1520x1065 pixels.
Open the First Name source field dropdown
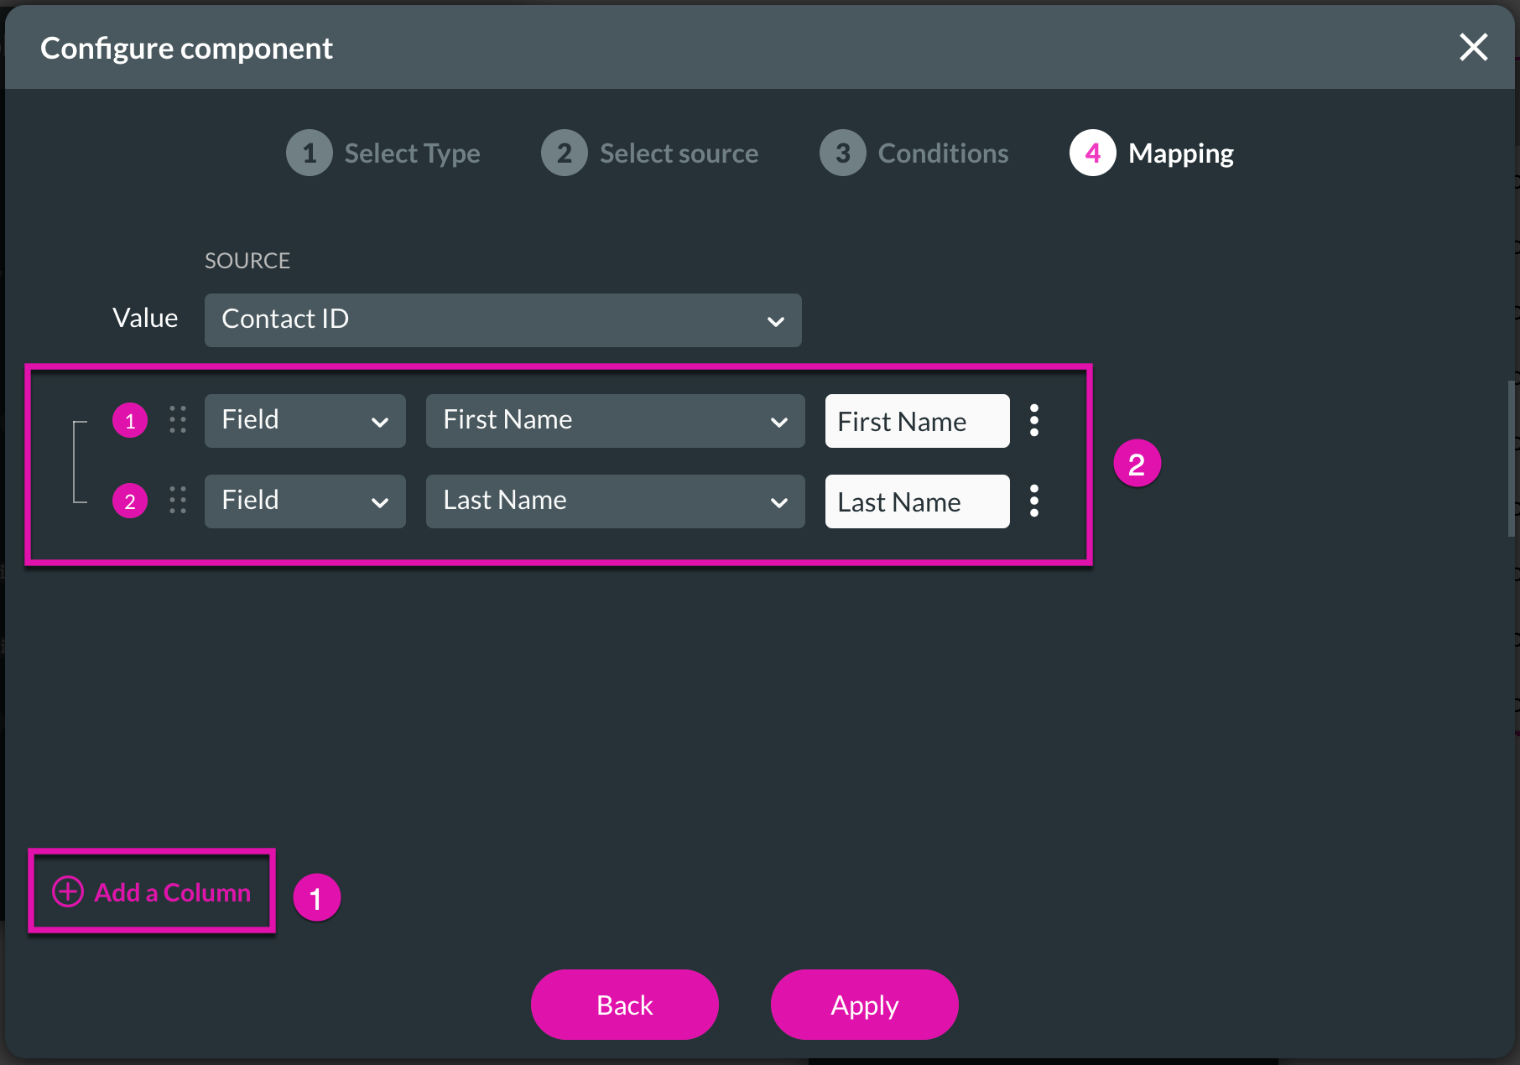(616, 421)
